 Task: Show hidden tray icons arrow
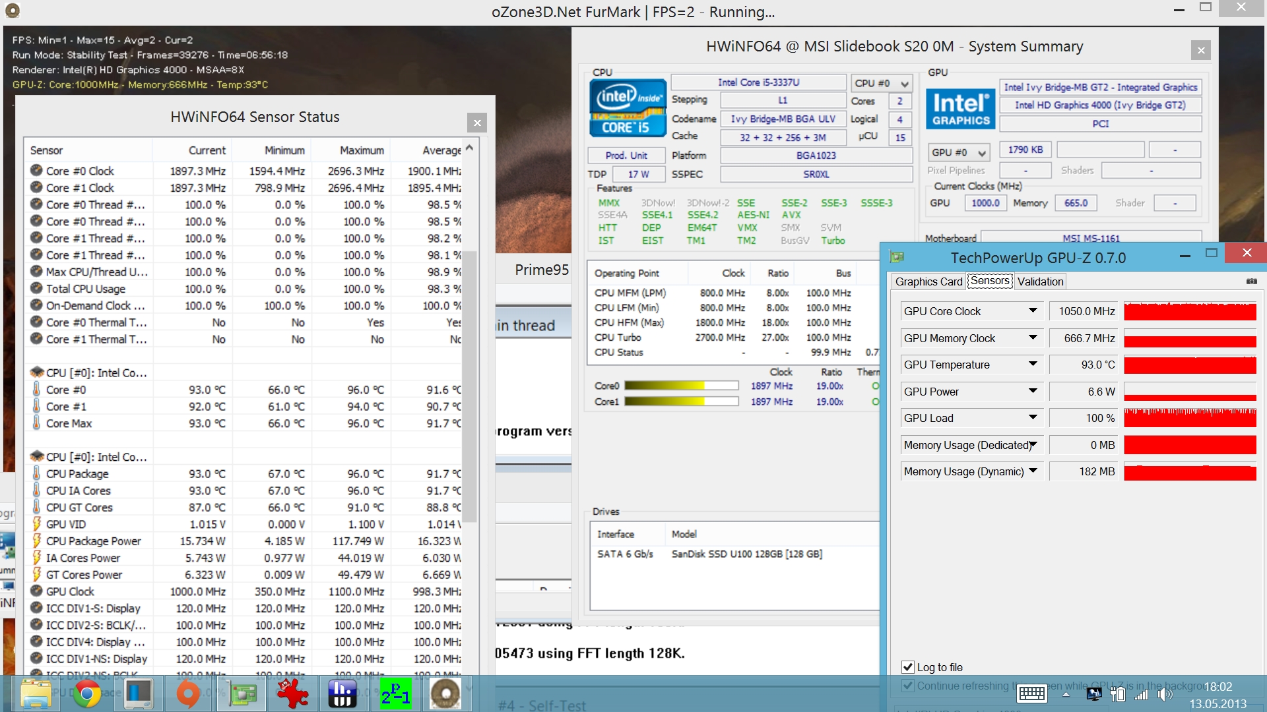(x=1066, y=694)
